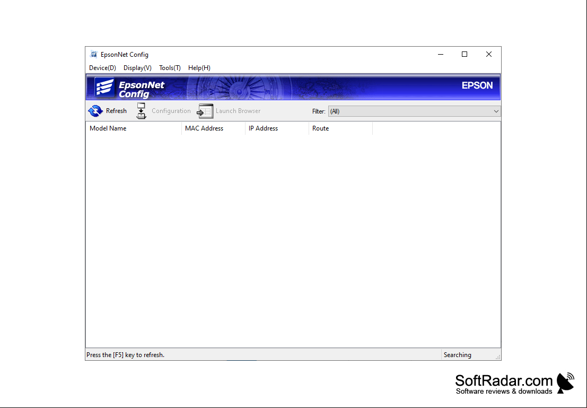Sort by Route column header

[x=340, y=128]
